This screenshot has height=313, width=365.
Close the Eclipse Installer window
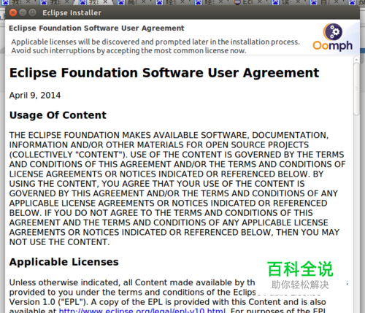point(13,12)
